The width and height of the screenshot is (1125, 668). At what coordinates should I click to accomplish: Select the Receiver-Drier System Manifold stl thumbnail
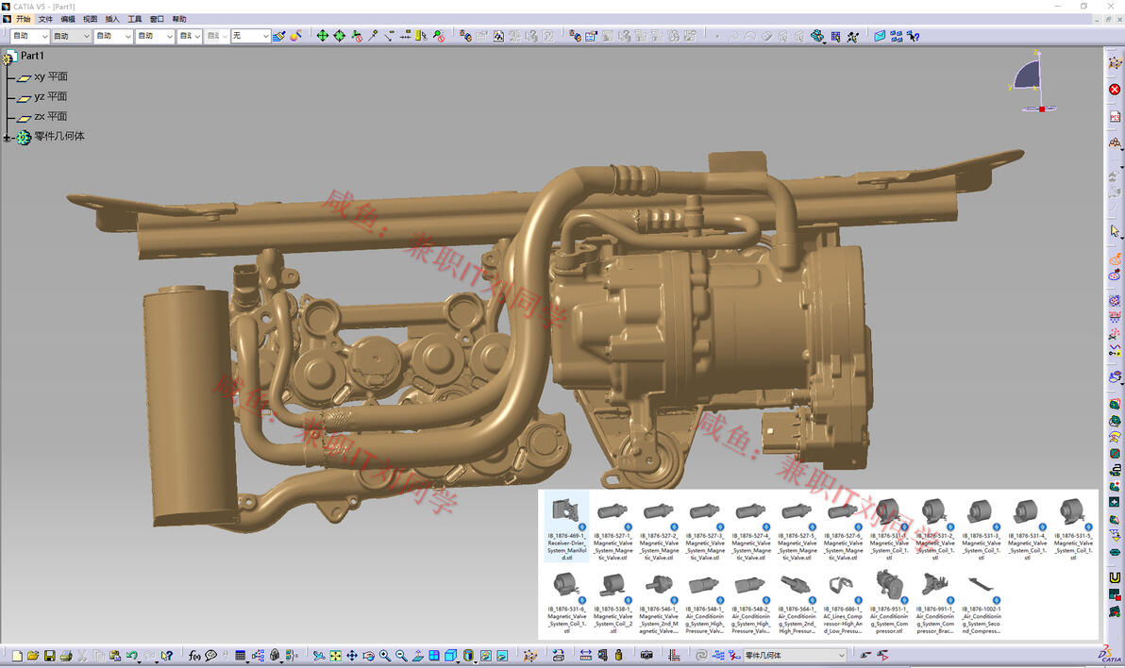566,512
